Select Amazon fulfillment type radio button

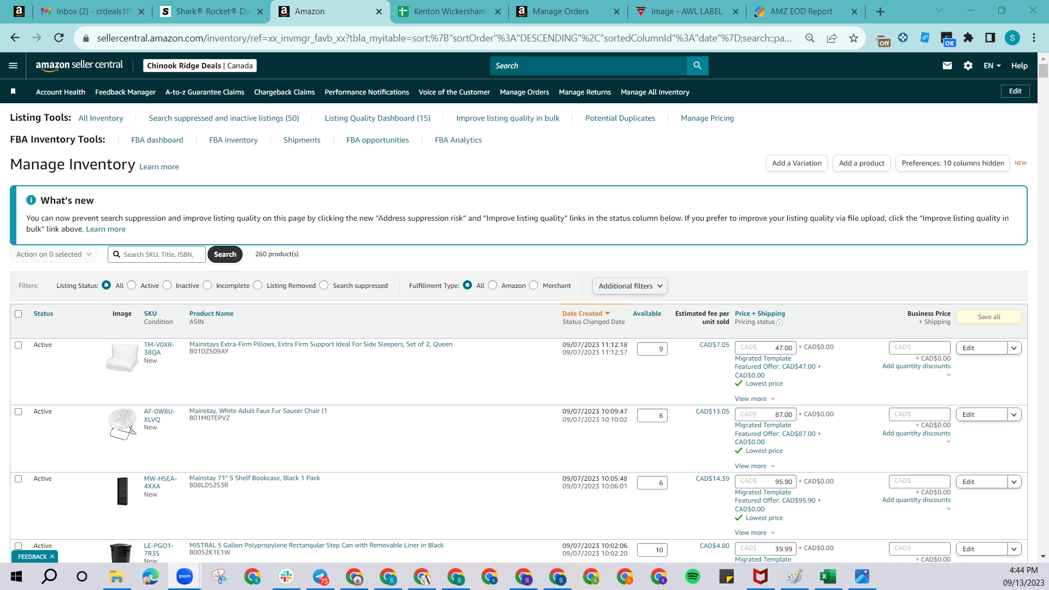[x=493, y=285]
